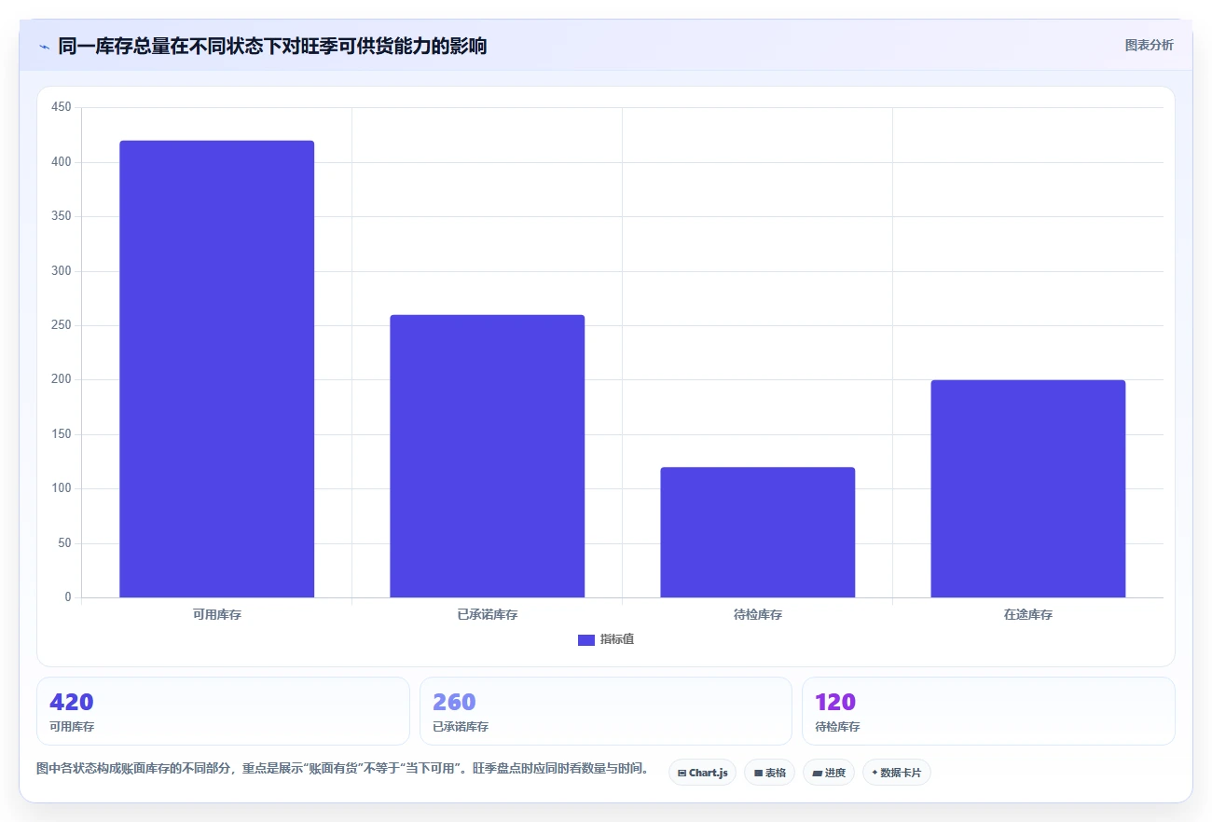
Task: Click the 260 value in the 已承诺库存 card
Action: 454,702
